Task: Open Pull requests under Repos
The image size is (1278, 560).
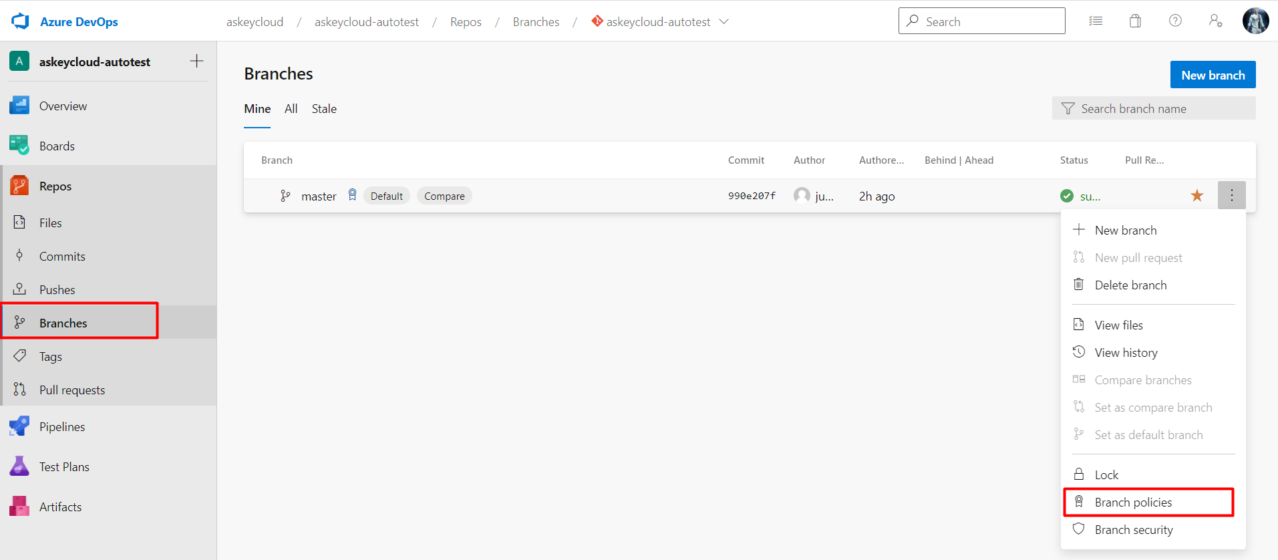Action: point(108,390)
